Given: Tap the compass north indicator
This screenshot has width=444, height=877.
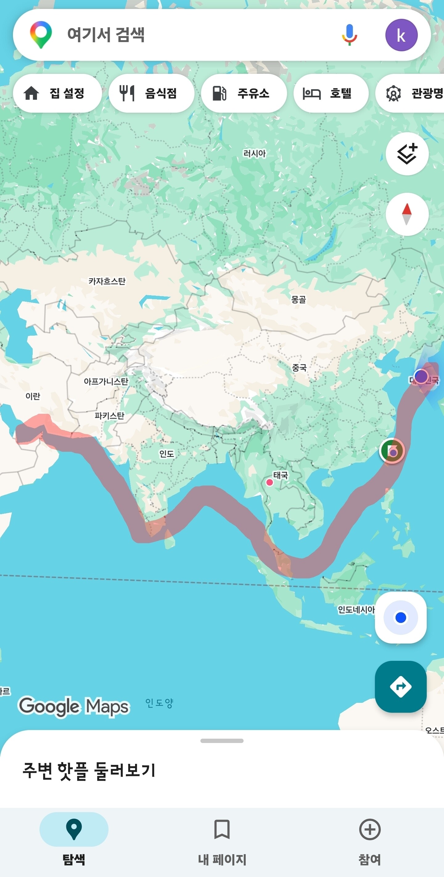Looking at the screenshot, I should tap(407, 214).
